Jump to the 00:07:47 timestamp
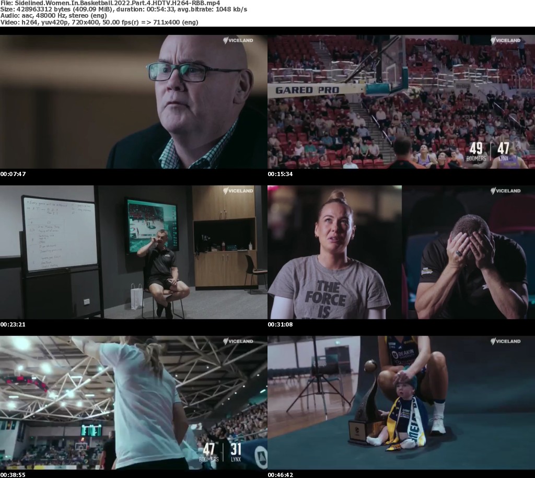The width and height of the screenshot is (535, 478). [x=13, y=174]
